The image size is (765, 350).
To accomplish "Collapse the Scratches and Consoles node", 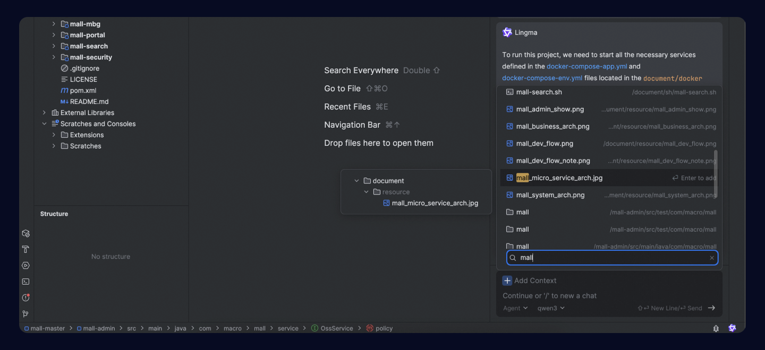I will [44, 124].
